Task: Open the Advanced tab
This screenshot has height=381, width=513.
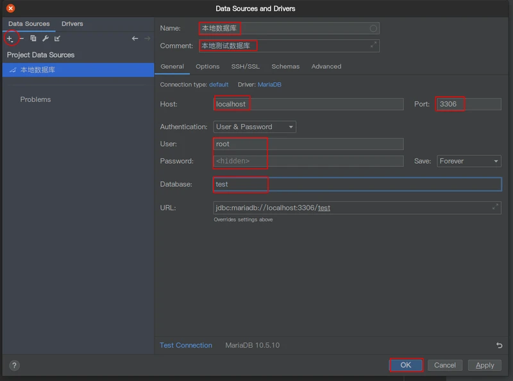Action: coord(326,67)
